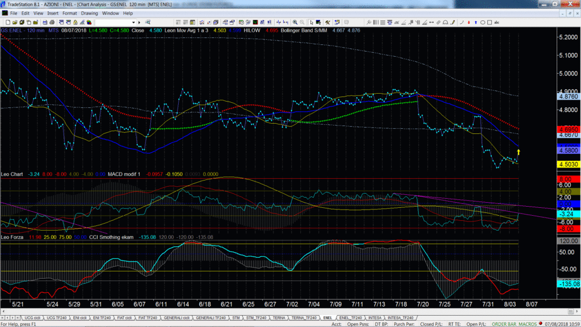Click the MACD modif 1 indicator label
The image size is (581, 327).
pyautogui.click(x=124, y=174)
